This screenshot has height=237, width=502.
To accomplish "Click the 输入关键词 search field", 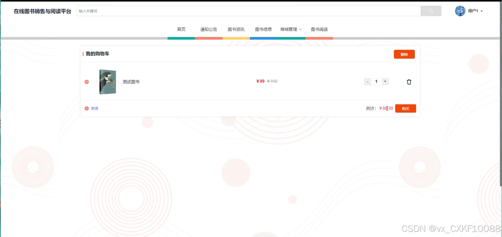I will (x=249, y=11).
